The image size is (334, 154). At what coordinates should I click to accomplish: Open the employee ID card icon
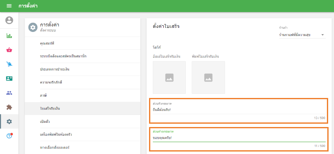point(9,78)
